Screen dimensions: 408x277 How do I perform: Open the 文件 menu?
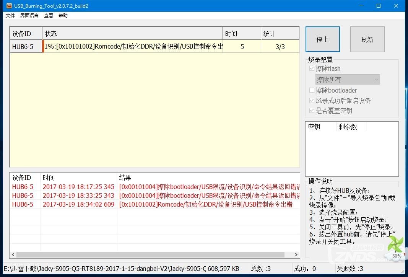(x=10, y=16)
